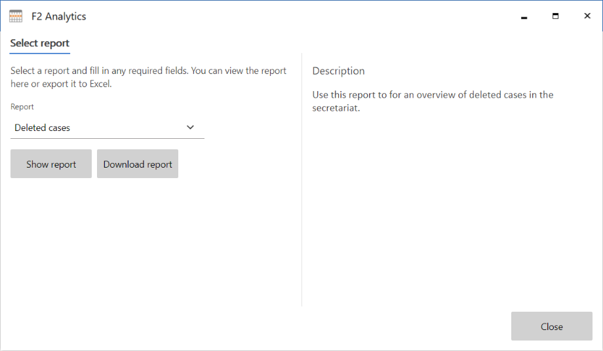The width and height of the screenshot is (603, 351).
Task: Click the Description heading
Action: point(338,71)
